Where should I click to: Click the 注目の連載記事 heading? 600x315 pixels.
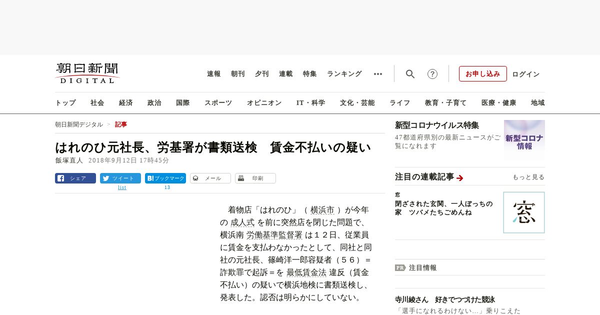424,177
